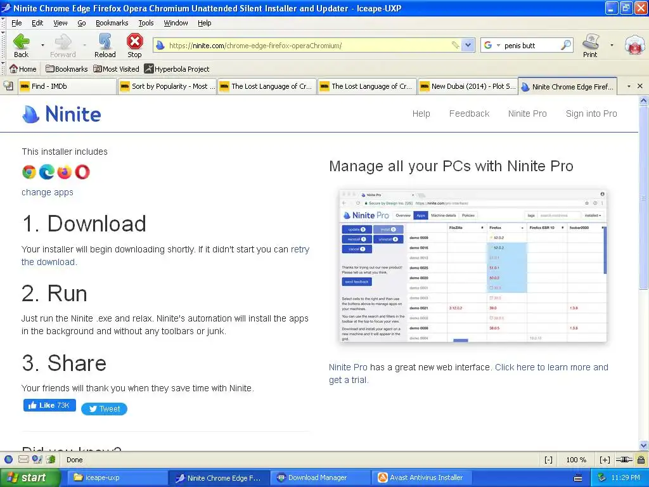Open the Tools menu

pos(146,23)
